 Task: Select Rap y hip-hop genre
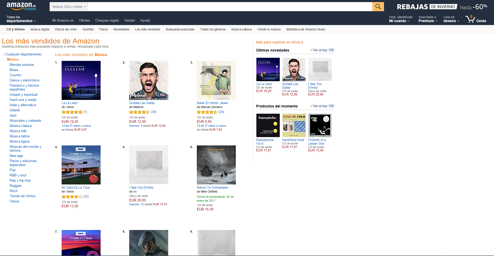(20, 181)
